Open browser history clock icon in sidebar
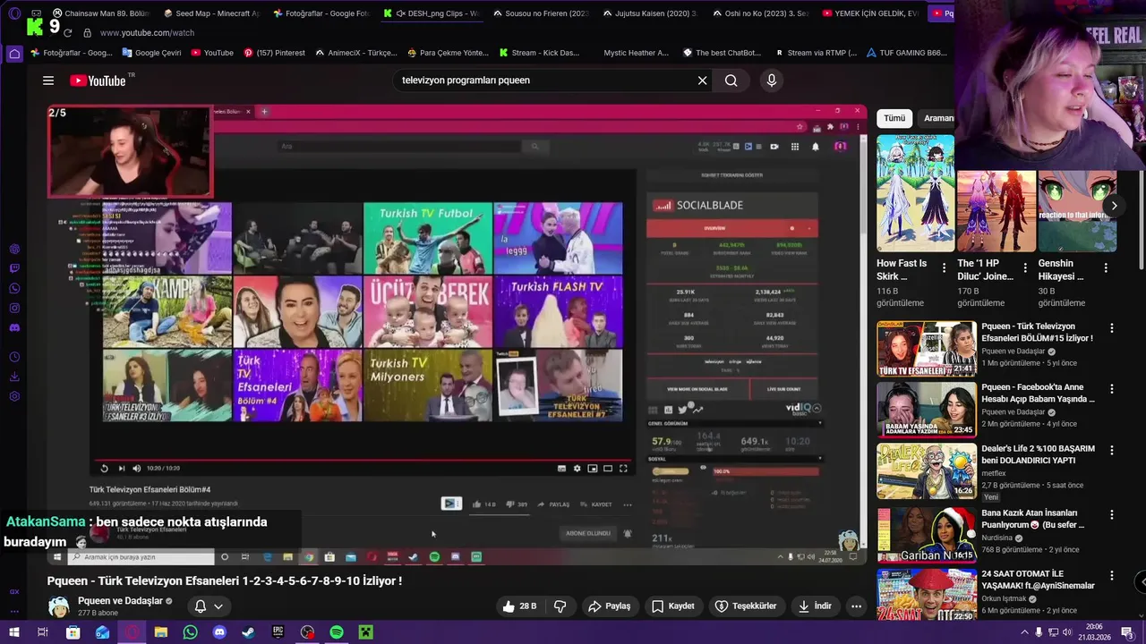 [x=14, y=357]
